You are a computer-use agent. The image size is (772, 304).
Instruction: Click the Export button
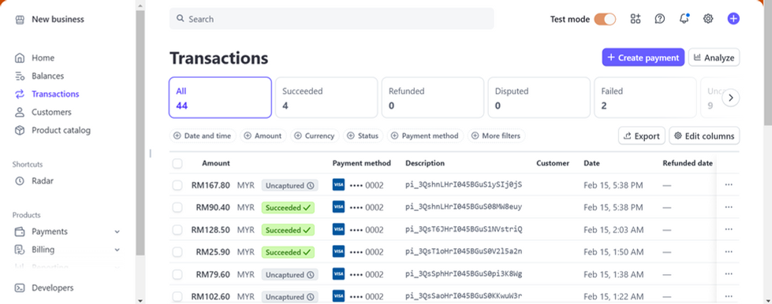tap(642, 135)
